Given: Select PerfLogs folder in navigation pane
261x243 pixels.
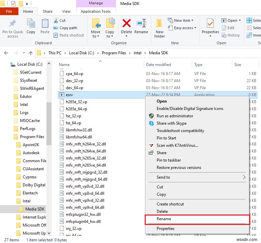Looking at the screenshot, I should tap(28, 129).
